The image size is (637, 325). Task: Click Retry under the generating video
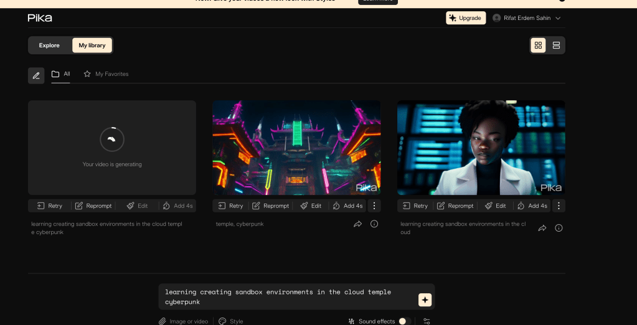point(50,206)
